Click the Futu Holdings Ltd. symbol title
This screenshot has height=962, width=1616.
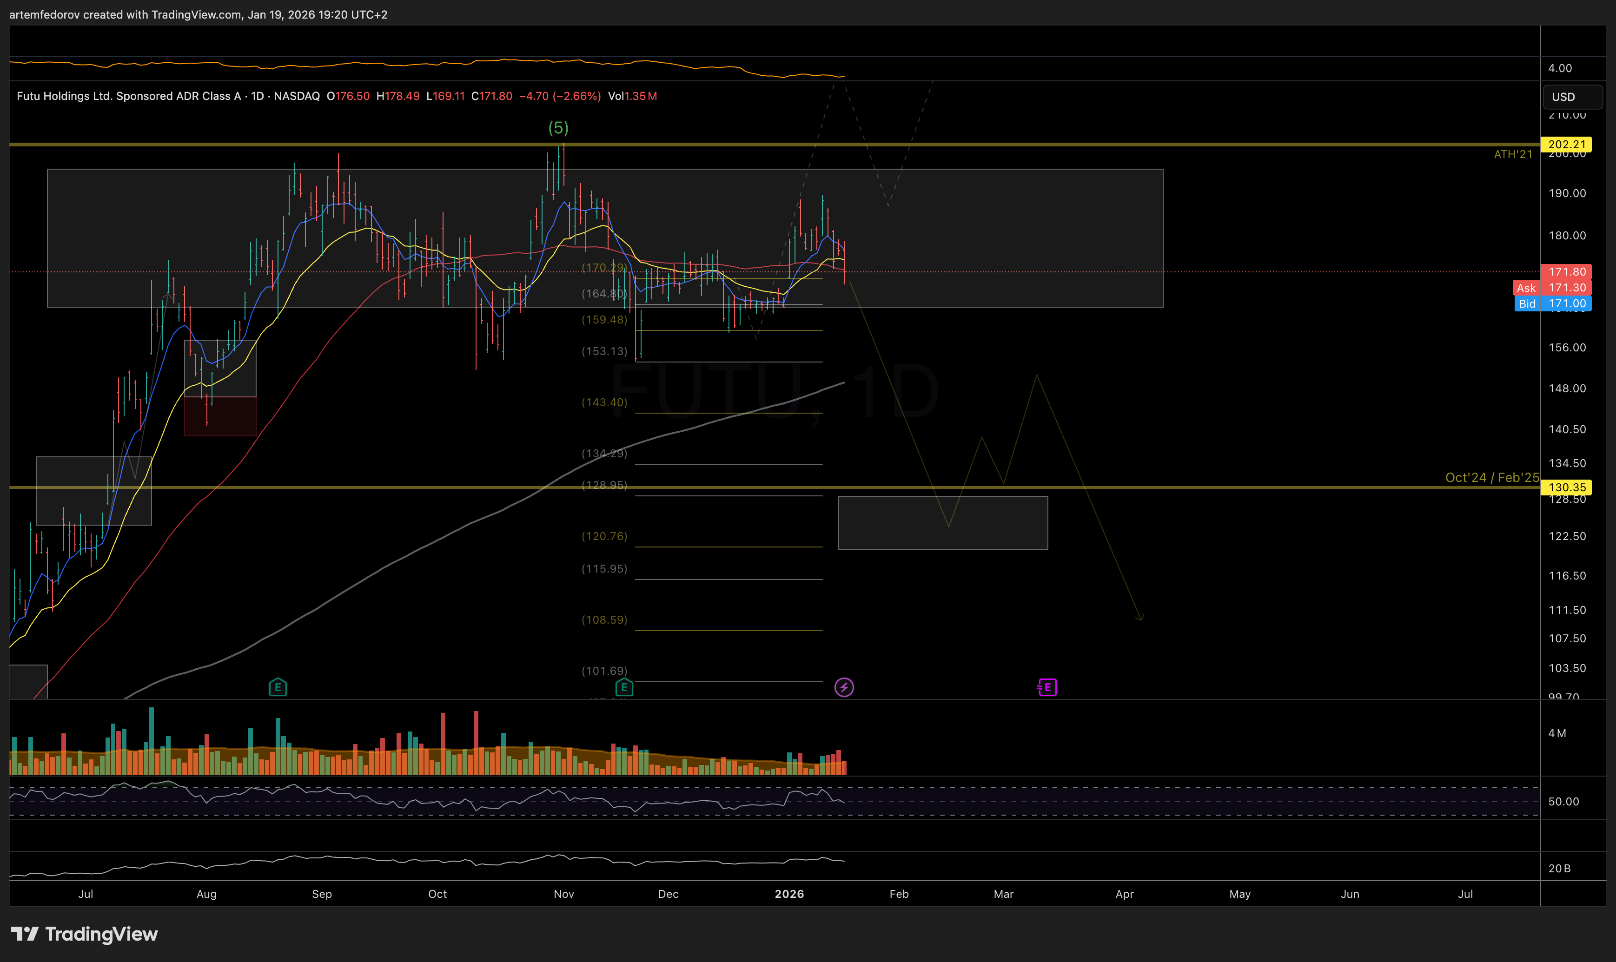128,96
